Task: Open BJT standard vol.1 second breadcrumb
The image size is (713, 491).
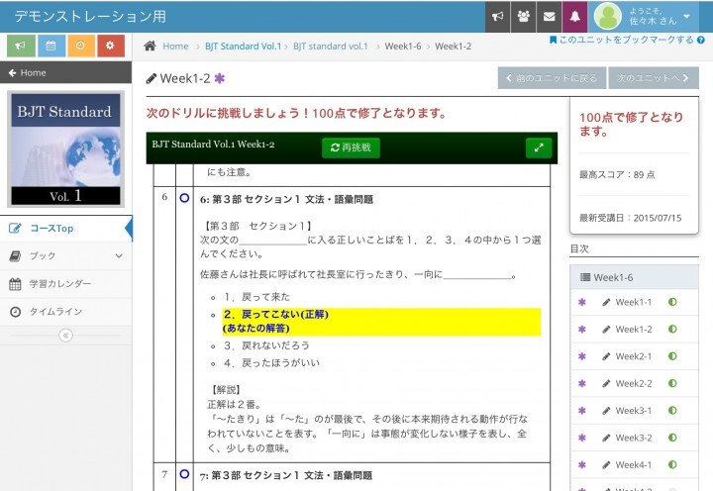Action: coord(331,46)
